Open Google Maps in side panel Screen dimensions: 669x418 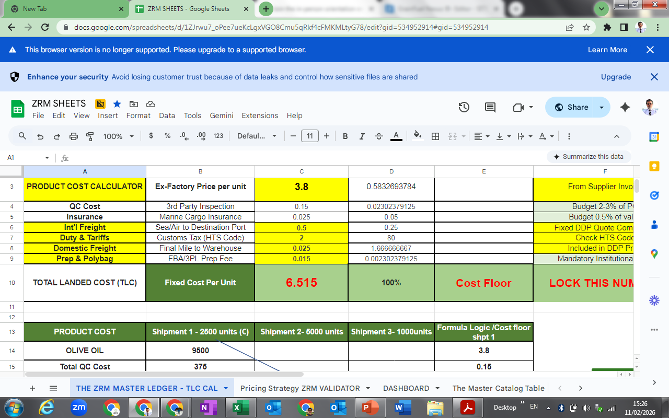tap(654, 254)
